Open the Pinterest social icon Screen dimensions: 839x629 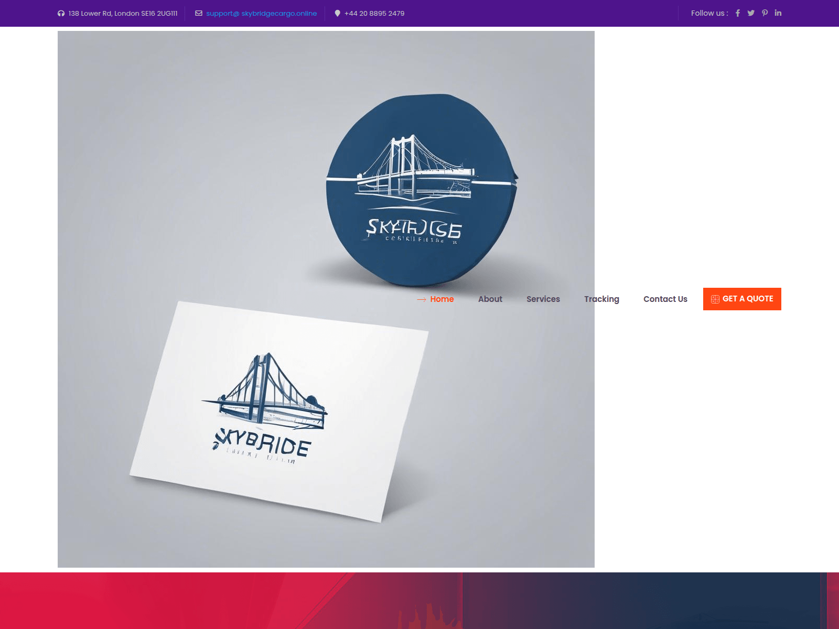(765, 13)
